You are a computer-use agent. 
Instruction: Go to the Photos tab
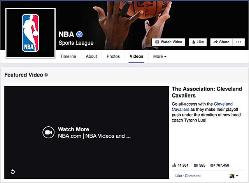pos(113,56)
